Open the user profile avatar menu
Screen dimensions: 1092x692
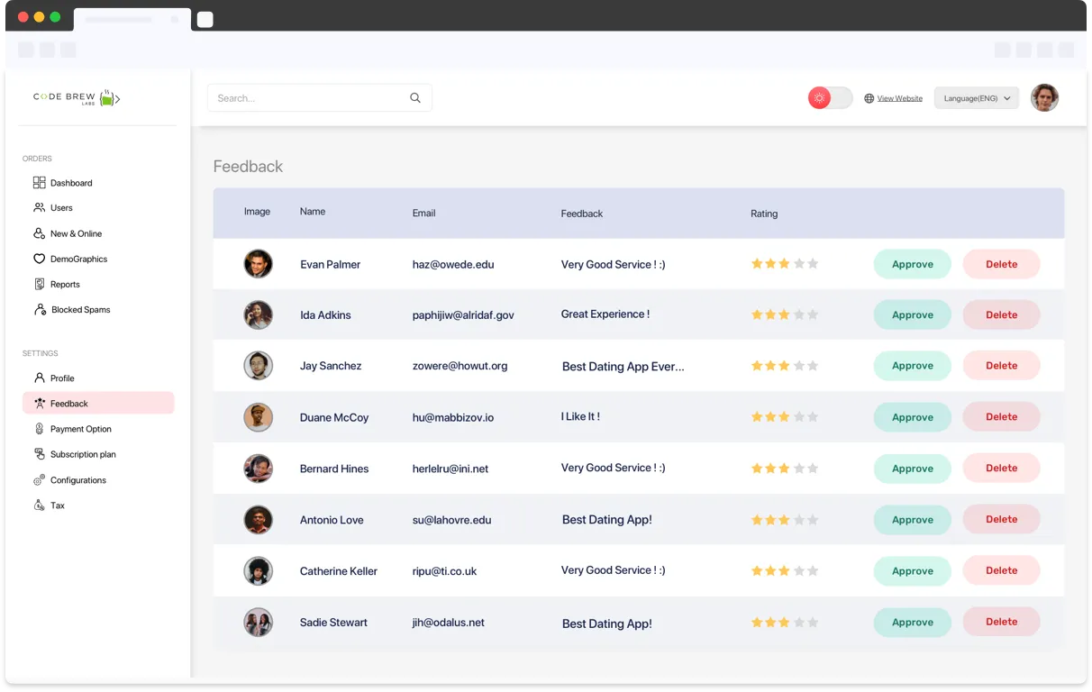1044,98
